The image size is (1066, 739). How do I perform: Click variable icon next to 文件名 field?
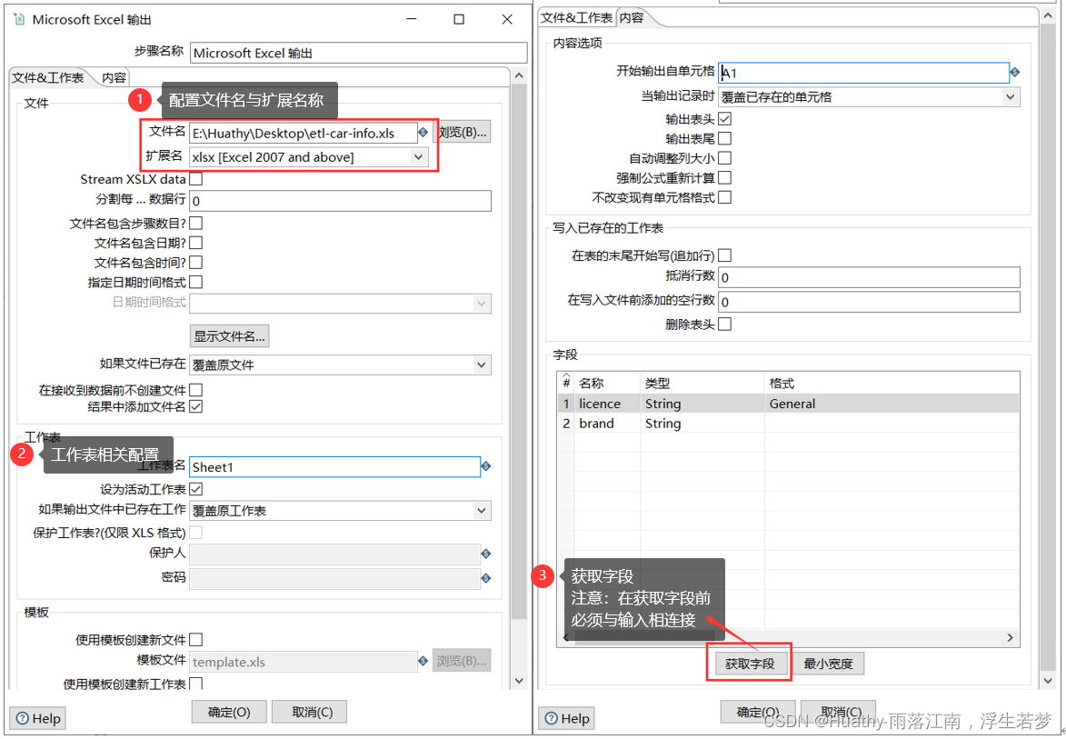click(423, 133)
